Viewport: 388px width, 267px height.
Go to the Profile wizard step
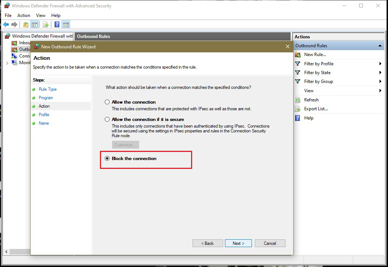[44, 115]
